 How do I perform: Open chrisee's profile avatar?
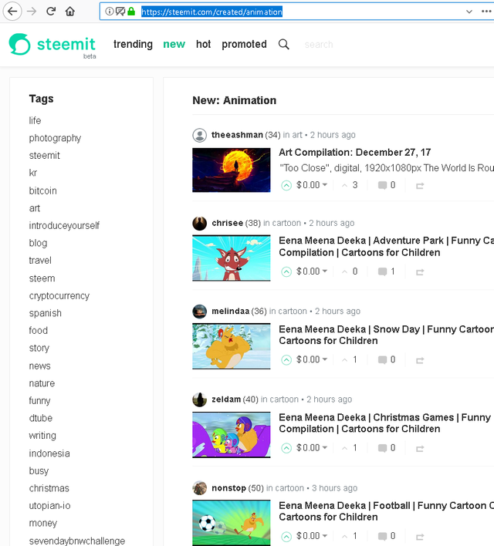pyautogui.click(x=199, y=223)
